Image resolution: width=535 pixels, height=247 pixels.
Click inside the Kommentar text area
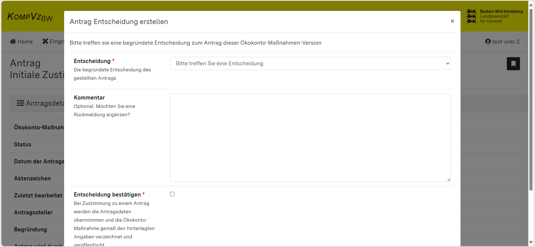click(310, 137)
